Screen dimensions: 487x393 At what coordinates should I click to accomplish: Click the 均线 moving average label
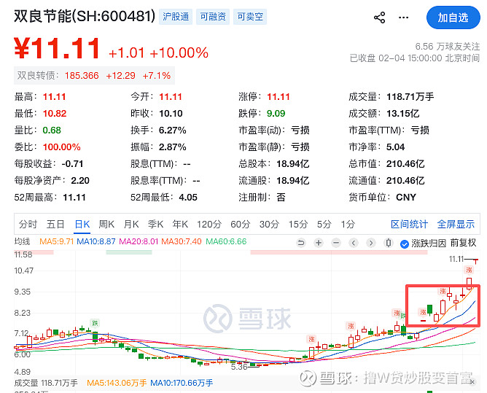coord(22,241)
